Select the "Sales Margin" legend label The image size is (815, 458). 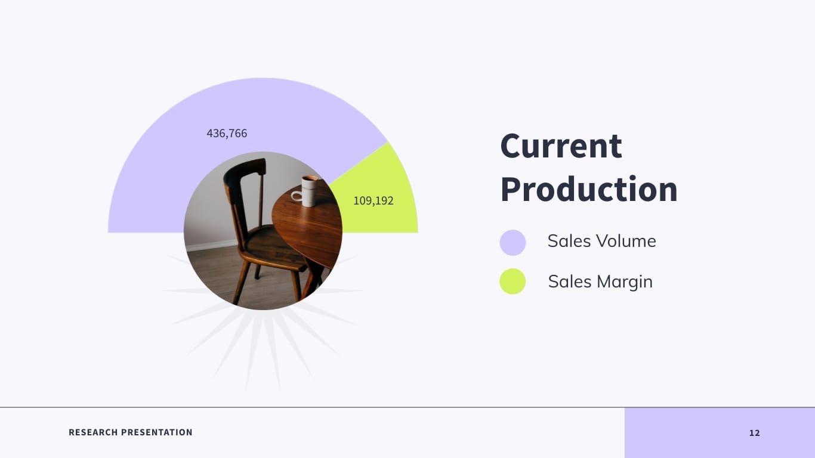coord(600,281)
